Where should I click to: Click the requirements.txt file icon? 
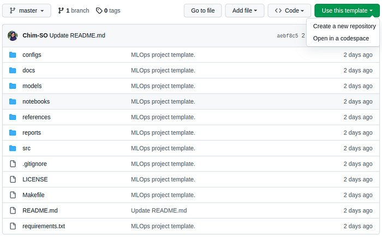click(13, 226)
